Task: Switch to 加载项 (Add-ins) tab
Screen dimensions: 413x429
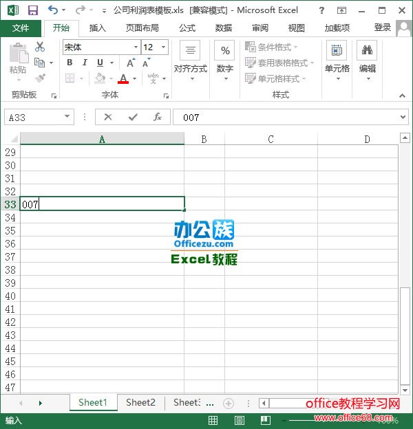Action: tap(337, 28)
